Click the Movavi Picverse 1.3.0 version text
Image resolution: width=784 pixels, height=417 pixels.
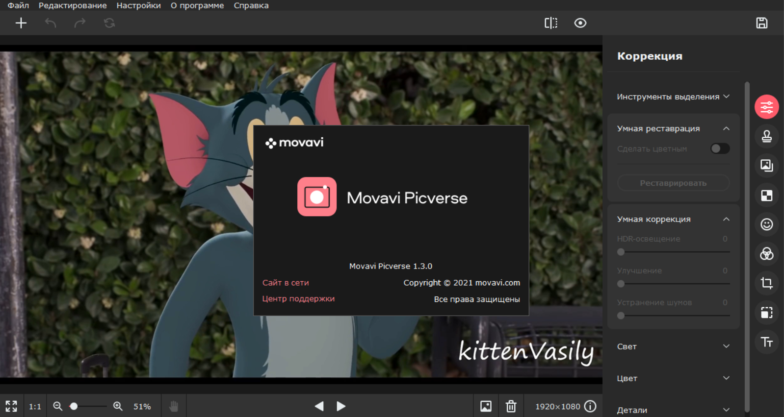pos(391,266)
